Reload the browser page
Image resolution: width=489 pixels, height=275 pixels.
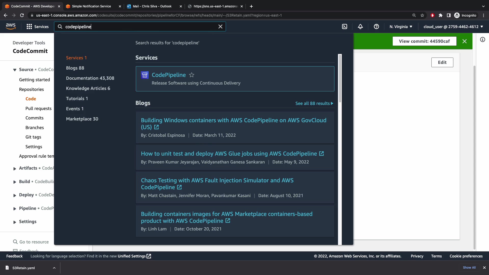22,15
